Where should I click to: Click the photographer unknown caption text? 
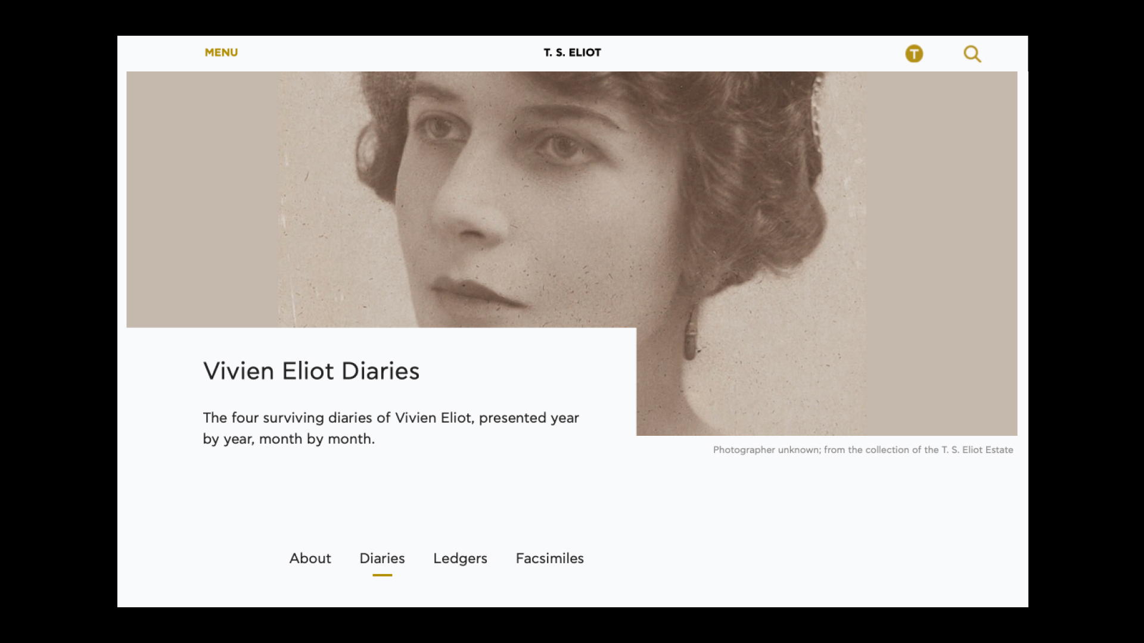pyautogui.click(x=863, y=450)
